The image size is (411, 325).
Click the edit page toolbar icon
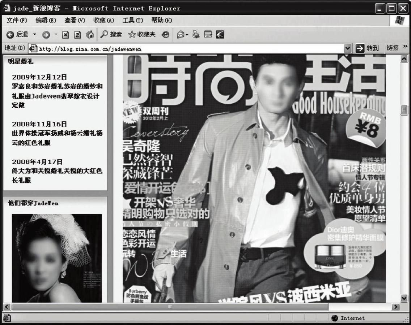point(208,34)
